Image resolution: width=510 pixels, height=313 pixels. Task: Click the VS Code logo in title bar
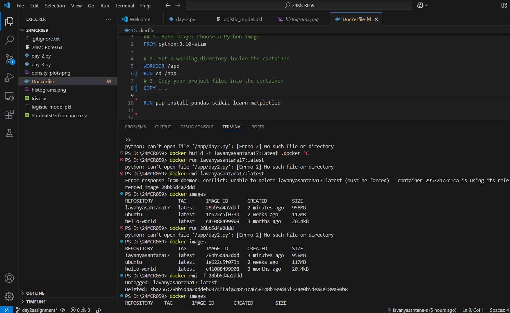(x=7, y=5)
